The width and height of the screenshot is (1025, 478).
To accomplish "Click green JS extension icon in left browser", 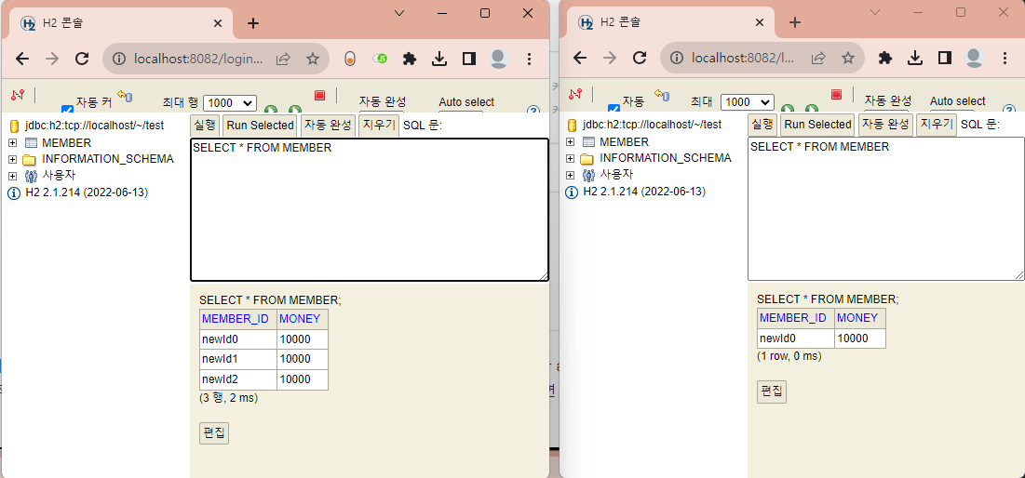I will tap(380, 59).
